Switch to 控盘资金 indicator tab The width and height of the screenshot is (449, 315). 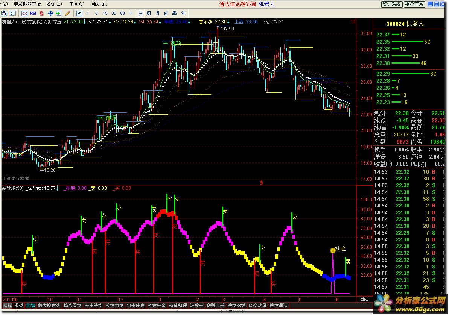click(x=157, y=306)
